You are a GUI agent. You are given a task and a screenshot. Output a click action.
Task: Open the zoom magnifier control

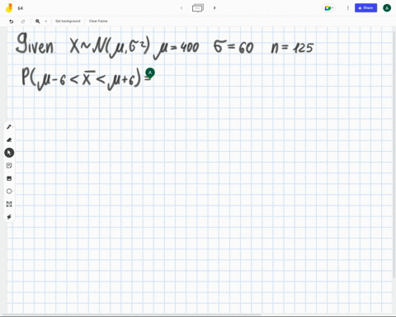pyautogui.click(x=38, y=21)
